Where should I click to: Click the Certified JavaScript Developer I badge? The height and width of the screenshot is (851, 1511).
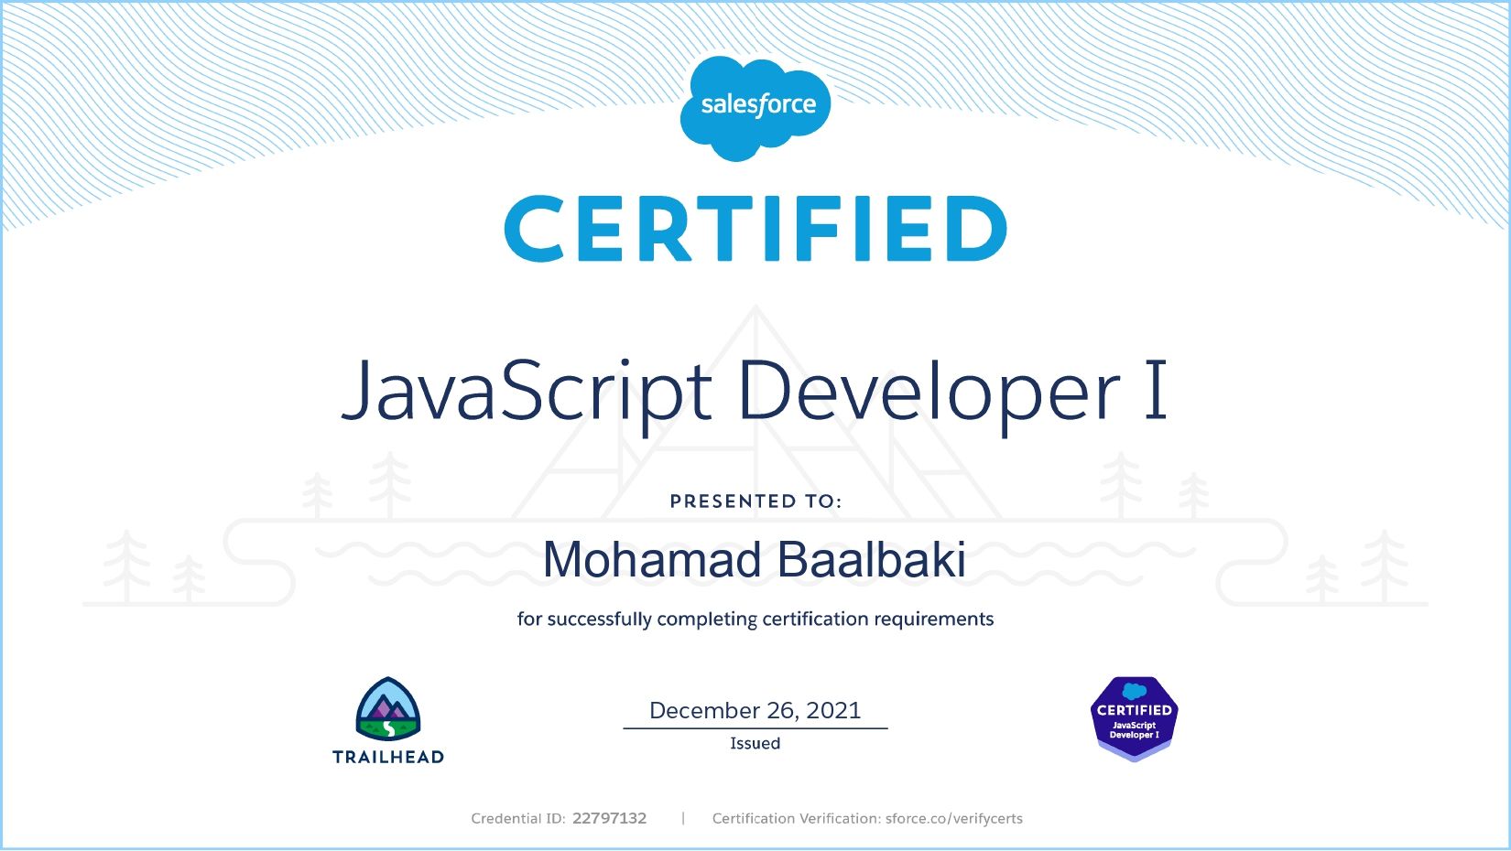coord(1135,718)
